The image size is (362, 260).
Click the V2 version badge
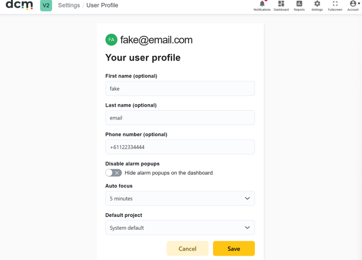point(46,5)
